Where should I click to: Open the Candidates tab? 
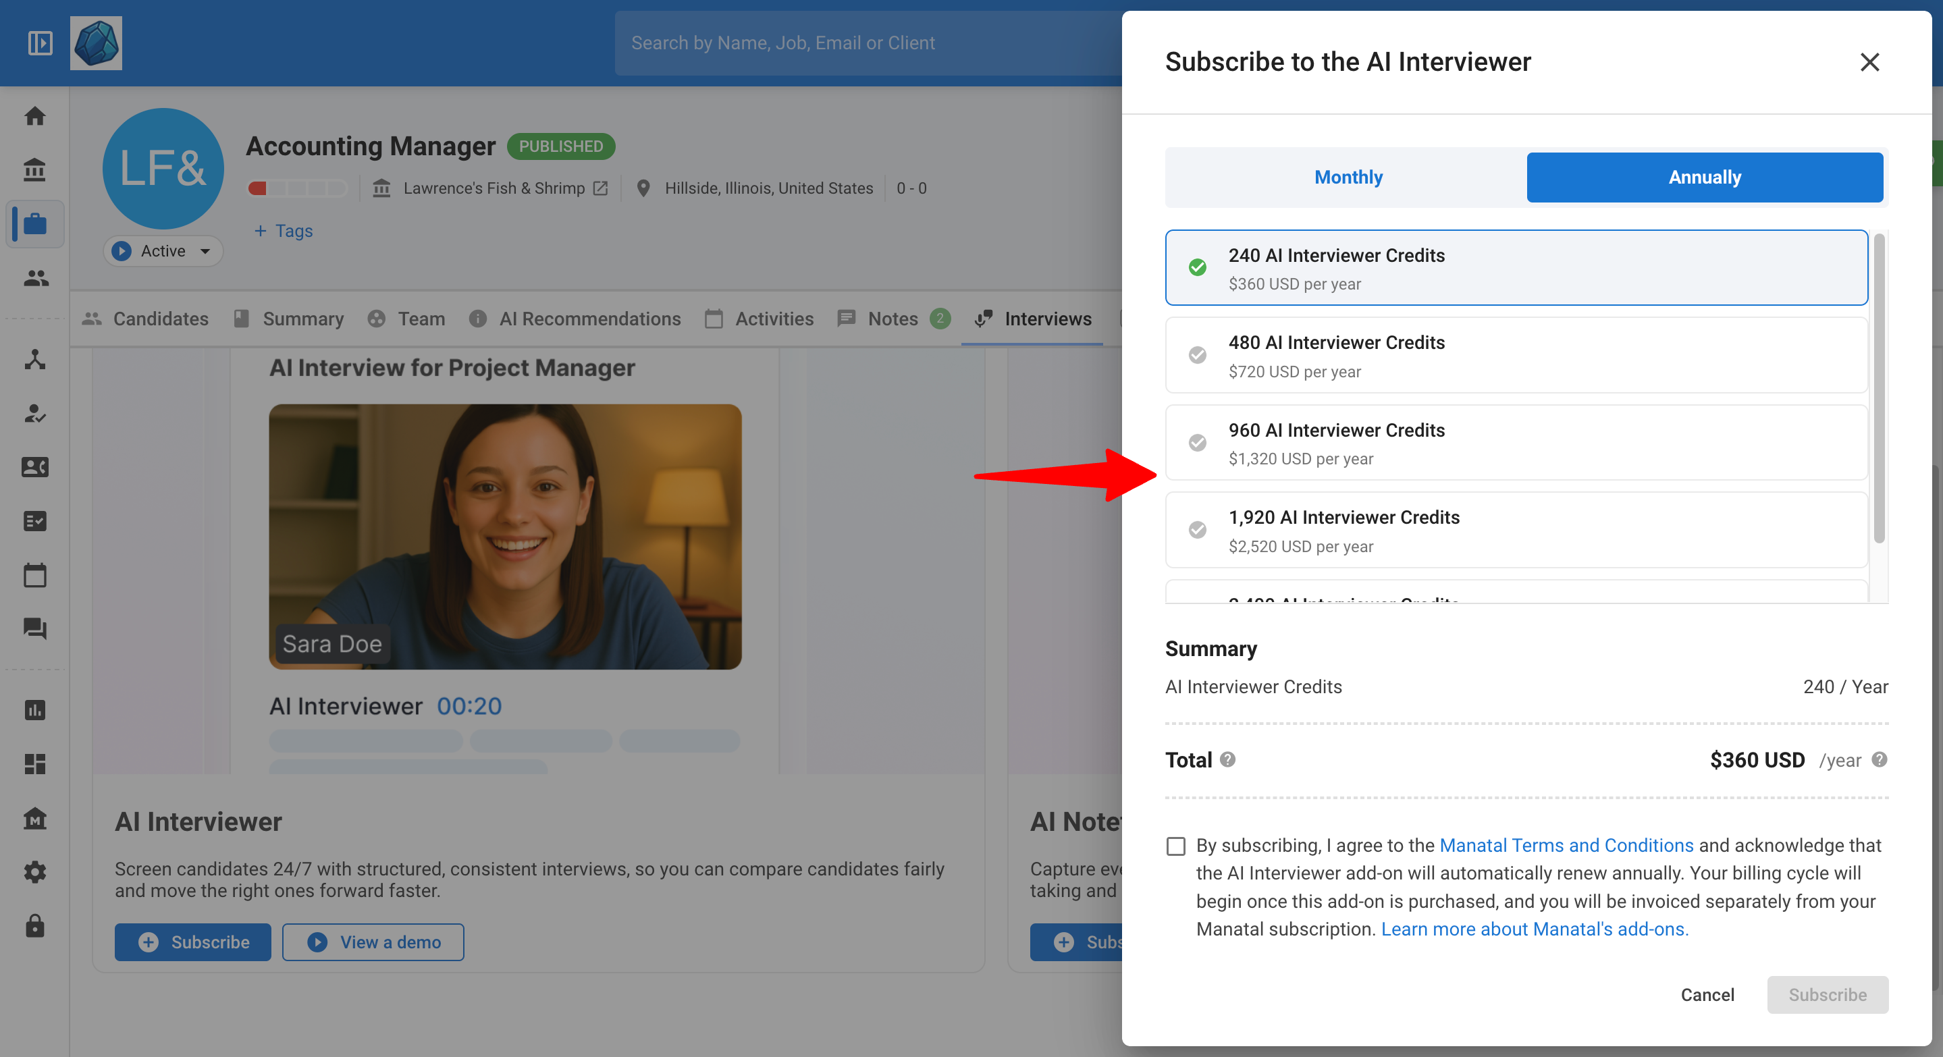146,319
